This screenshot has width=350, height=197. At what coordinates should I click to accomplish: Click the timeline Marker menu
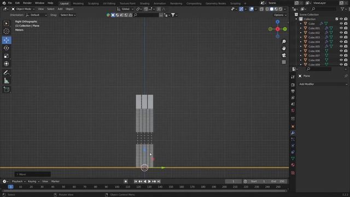click(55, 181)
